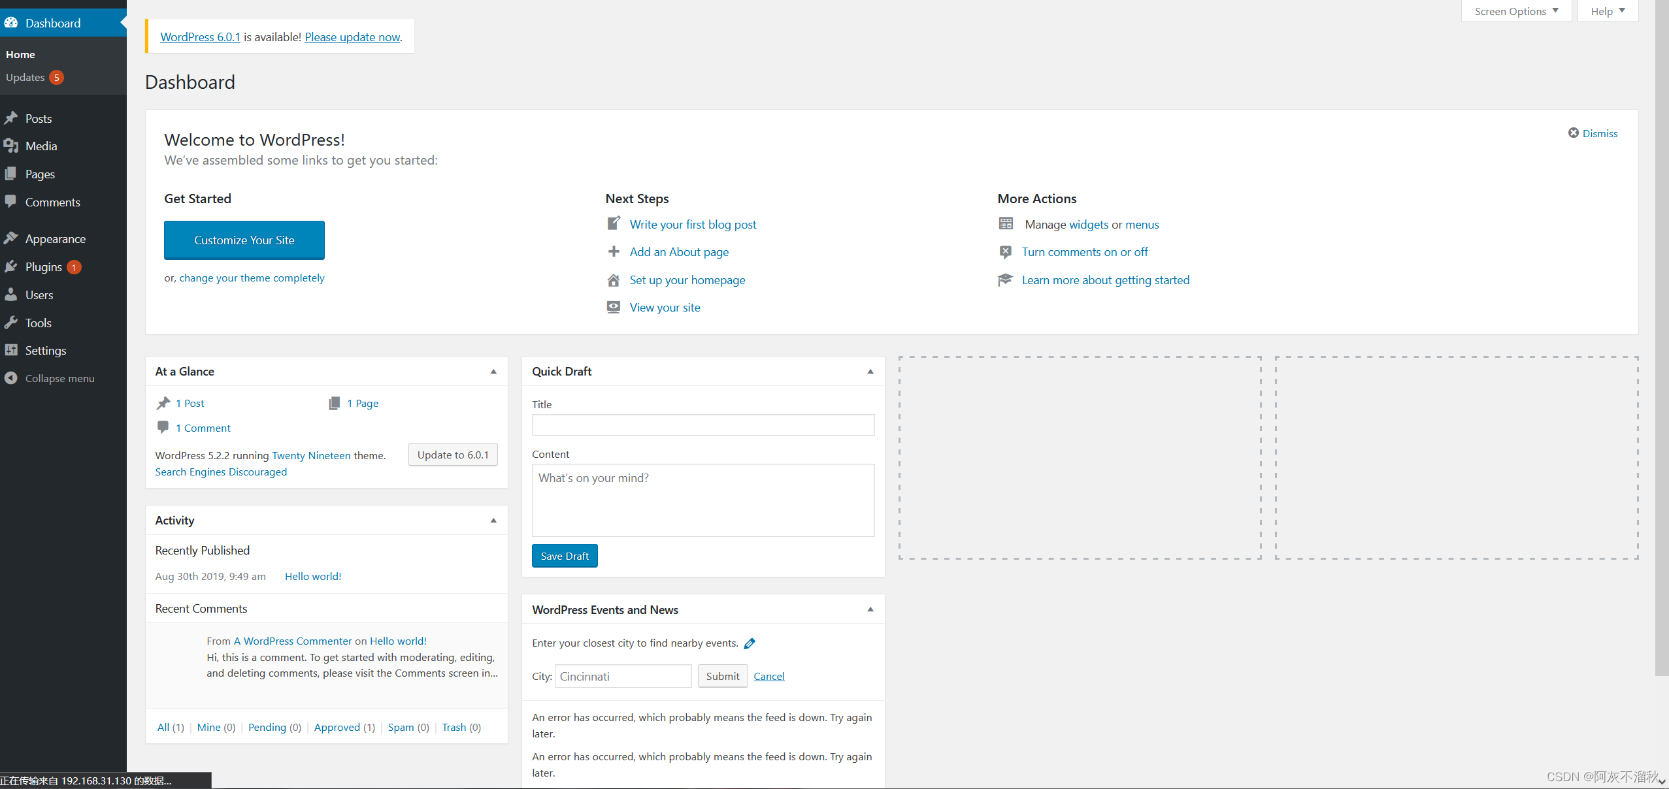Click the Settings sliders icon in sidebar
The image size is (1669, 789).
10,350
